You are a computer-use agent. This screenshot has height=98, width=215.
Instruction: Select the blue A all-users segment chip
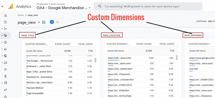[x=52, y=22]
